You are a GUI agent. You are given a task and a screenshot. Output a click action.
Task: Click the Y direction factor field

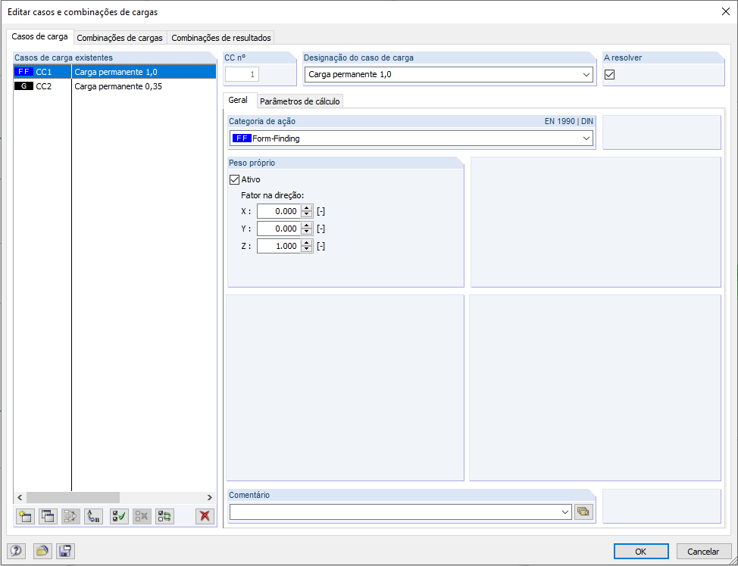click(279, 229)
